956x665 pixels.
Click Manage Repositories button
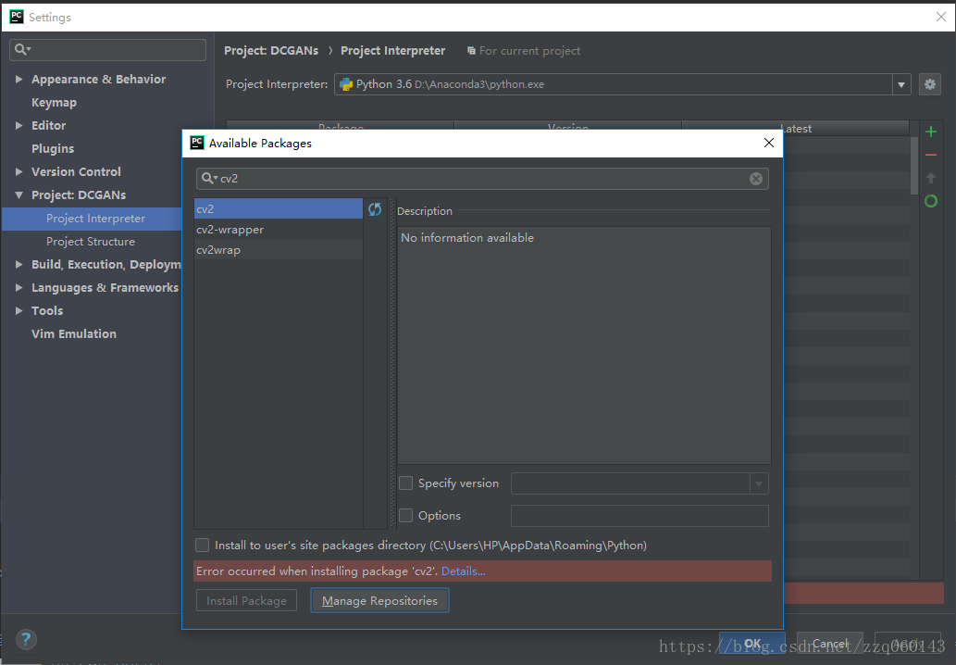379,601
